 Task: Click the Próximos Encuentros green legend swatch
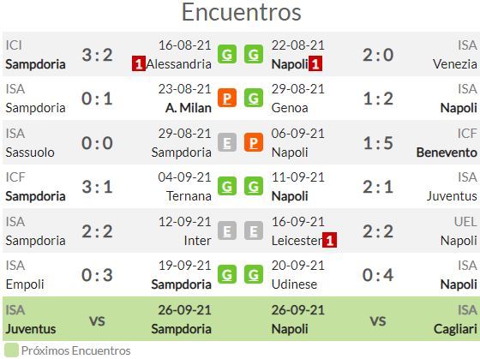point(11,350)
